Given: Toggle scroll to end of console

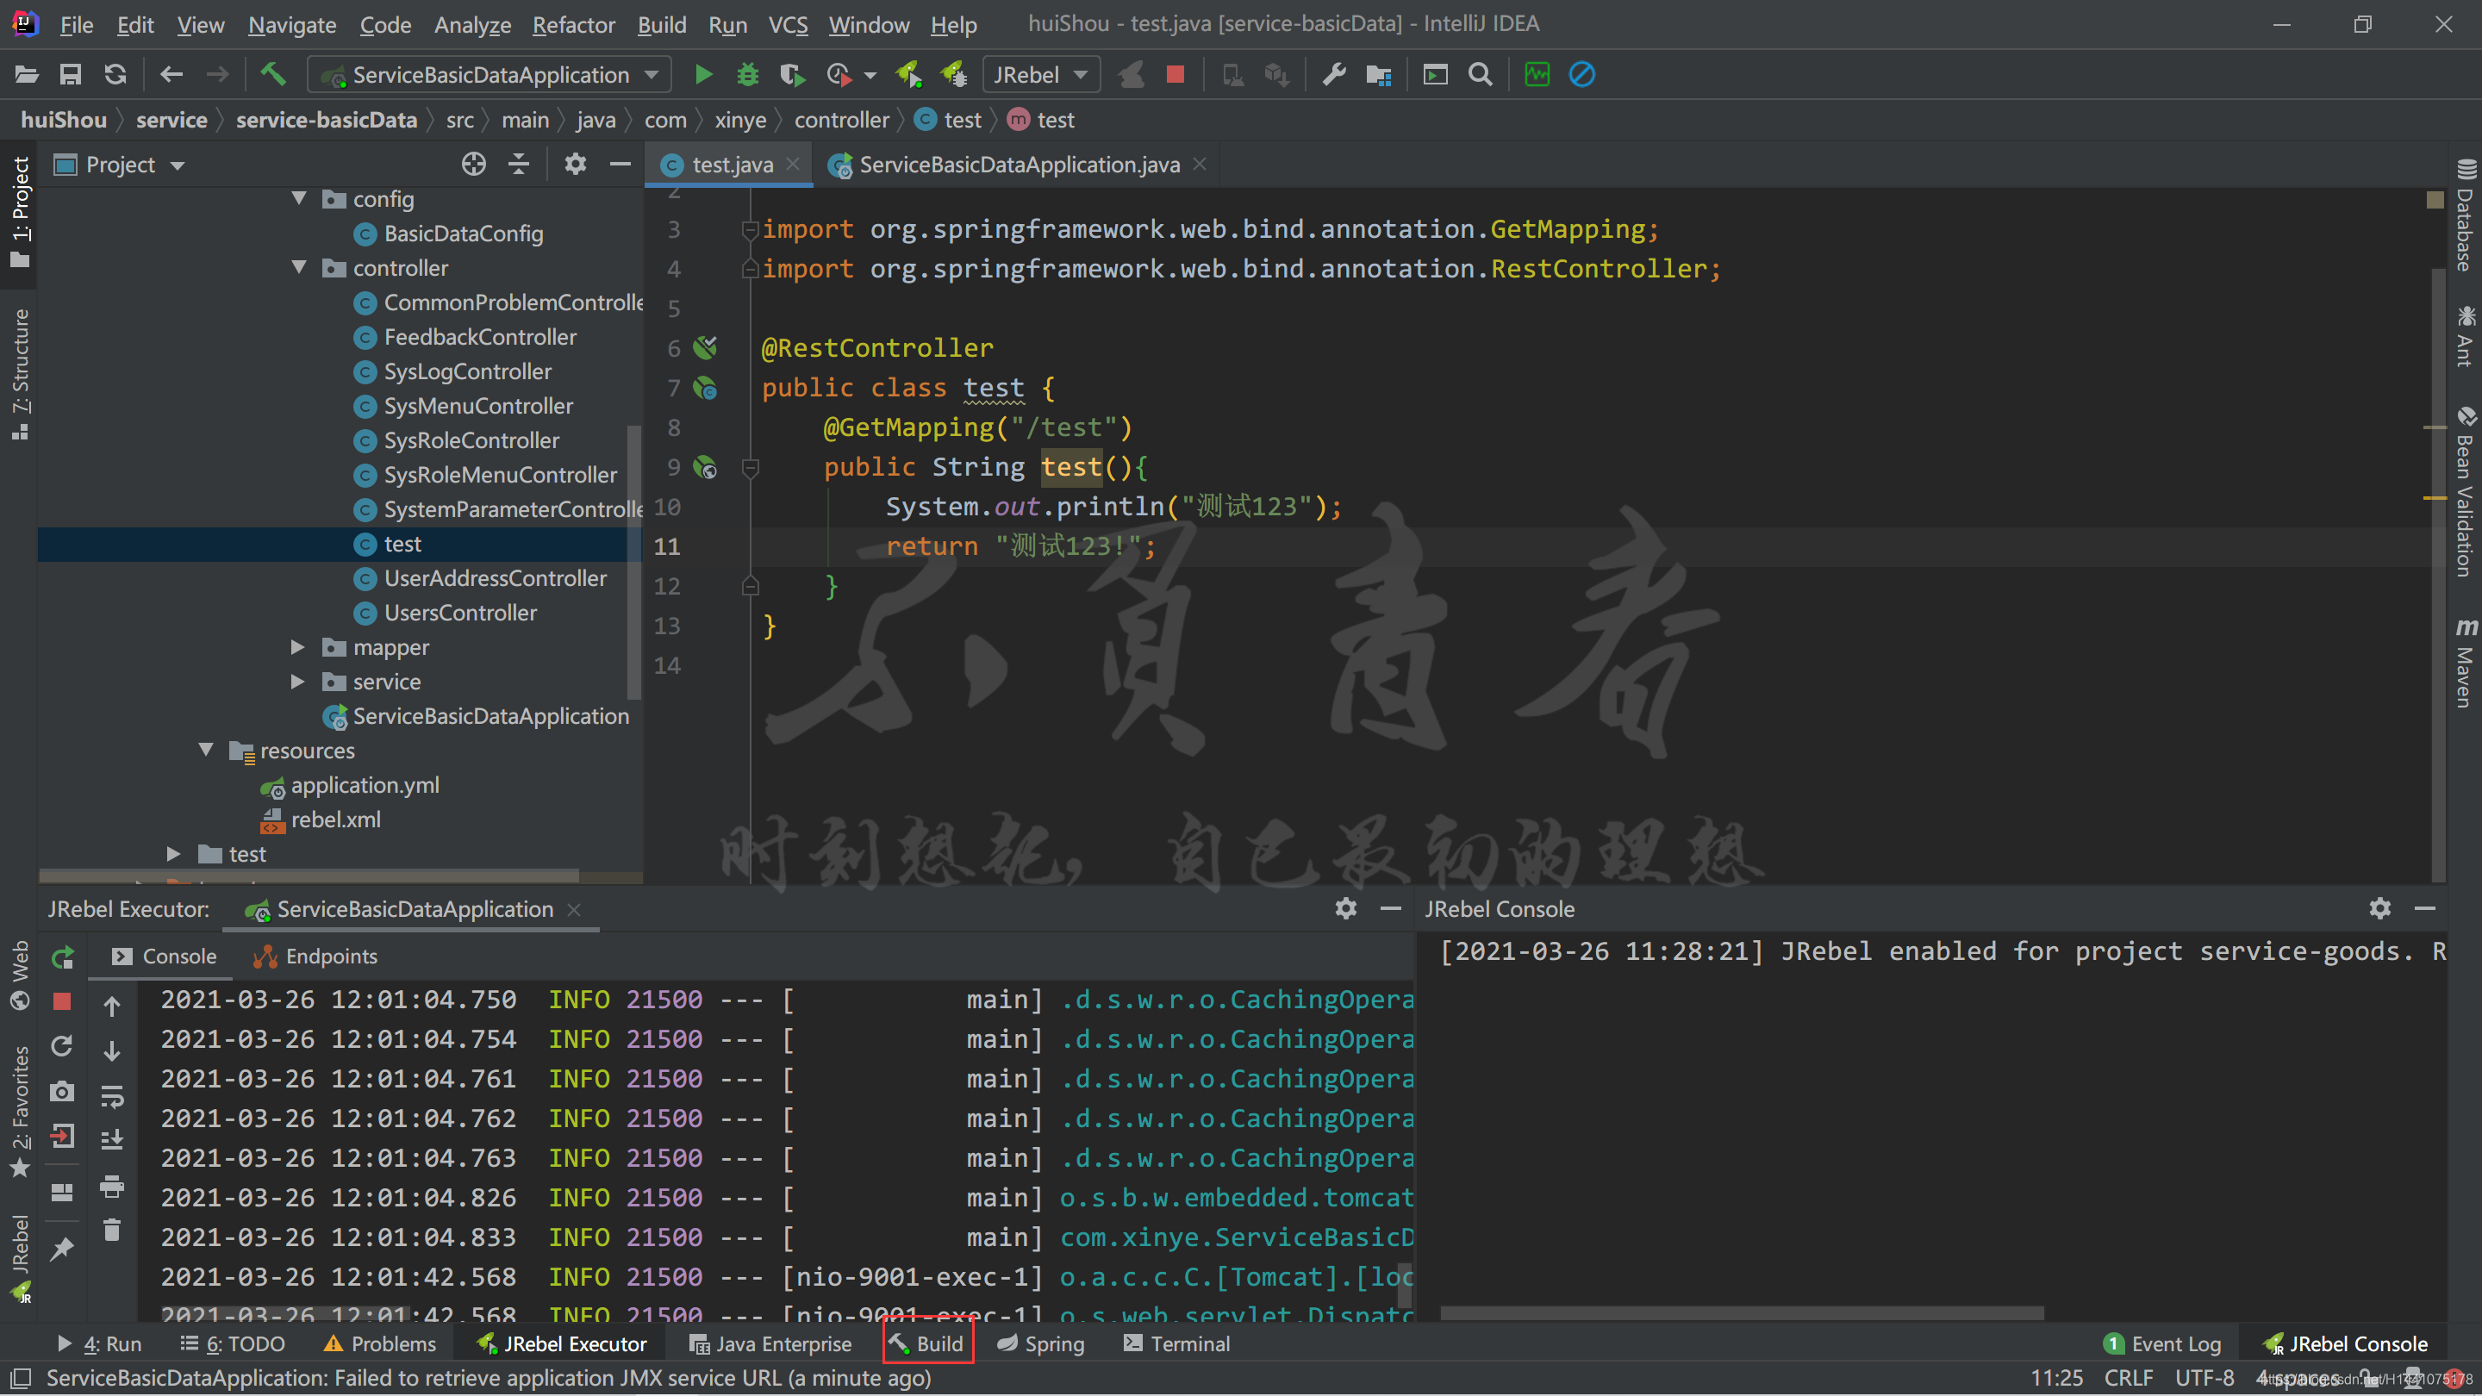Looking at the screenshot, I should point(112,1140).
